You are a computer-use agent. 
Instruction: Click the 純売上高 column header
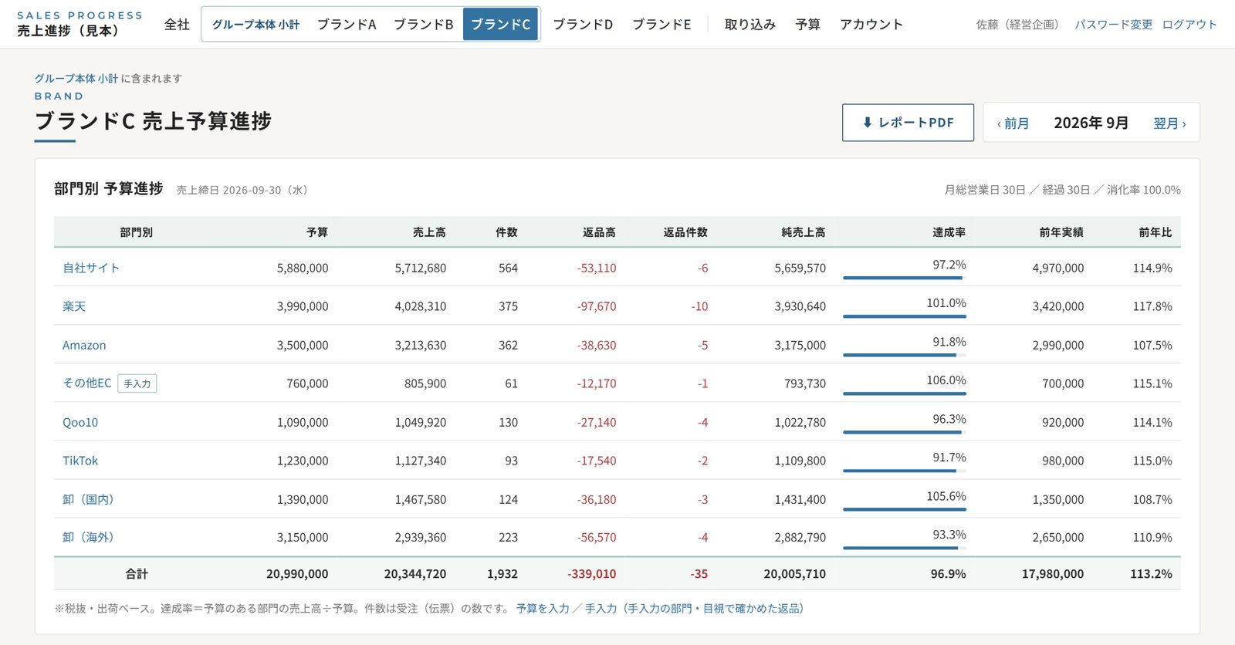point(804,232)
